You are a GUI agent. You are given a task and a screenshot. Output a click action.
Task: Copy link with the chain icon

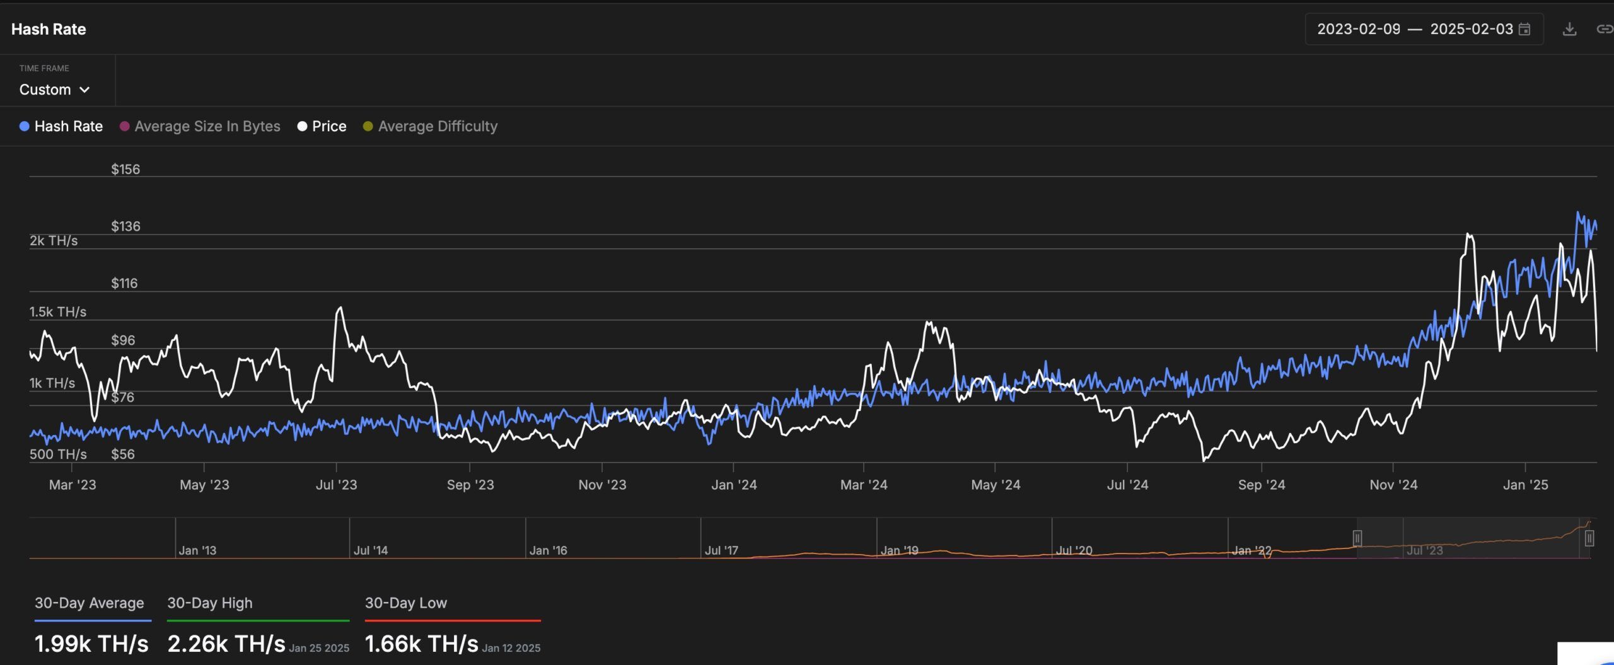click(x=1605, y=29)
